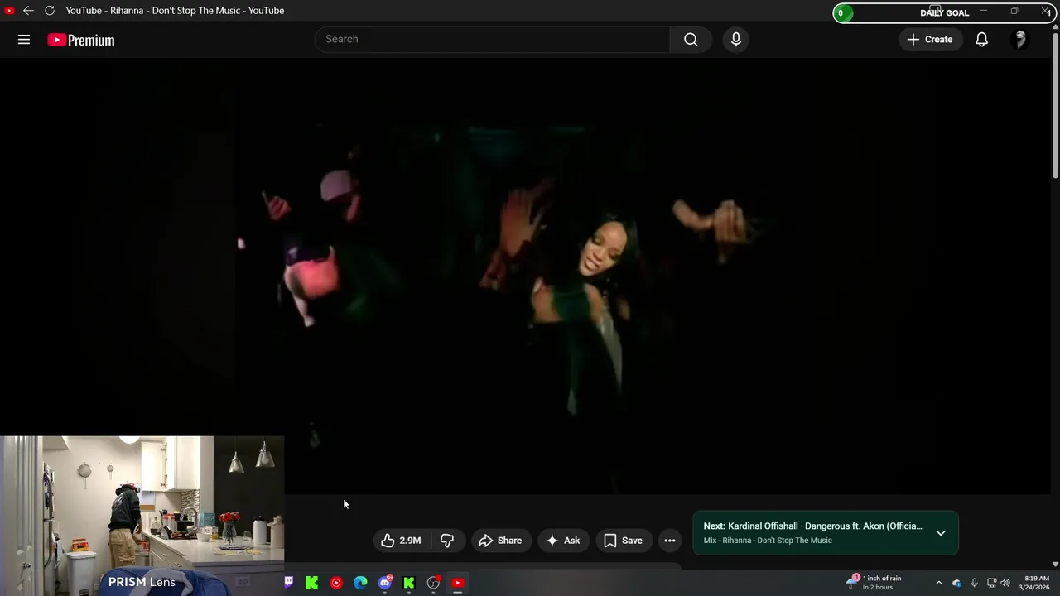Submit search with magnifying glass button
This screenshot has height=596, width=1060.
tap(691, 39)
